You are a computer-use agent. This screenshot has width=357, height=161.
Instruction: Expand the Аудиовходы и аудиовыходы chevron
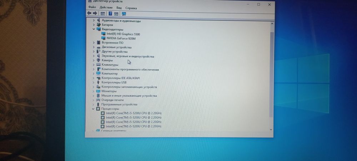(x=94, y=20)
